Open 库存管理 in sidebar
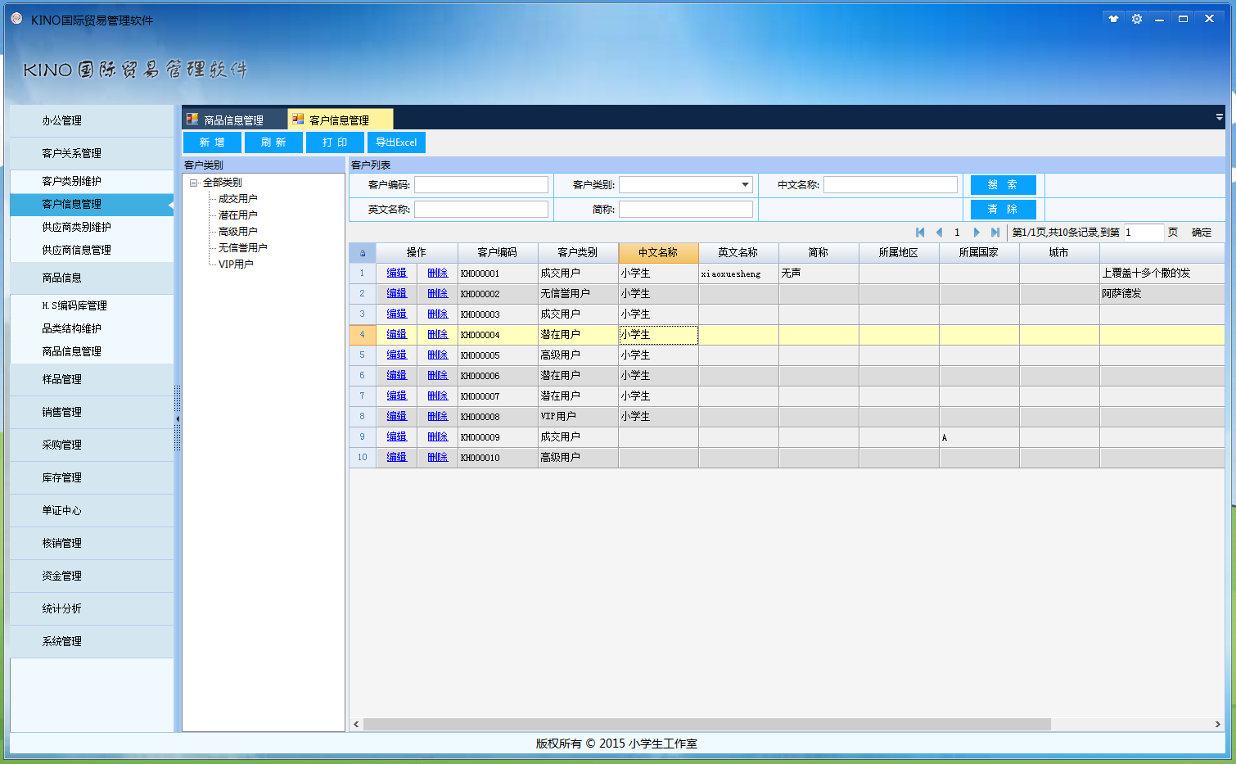1236x764 pixels. [92, 477]
